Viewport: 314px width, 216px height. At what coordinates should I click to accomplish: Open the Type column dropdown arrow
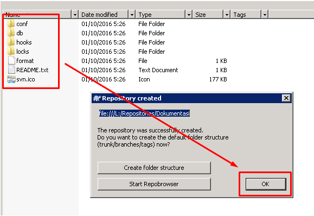[189, 15]
